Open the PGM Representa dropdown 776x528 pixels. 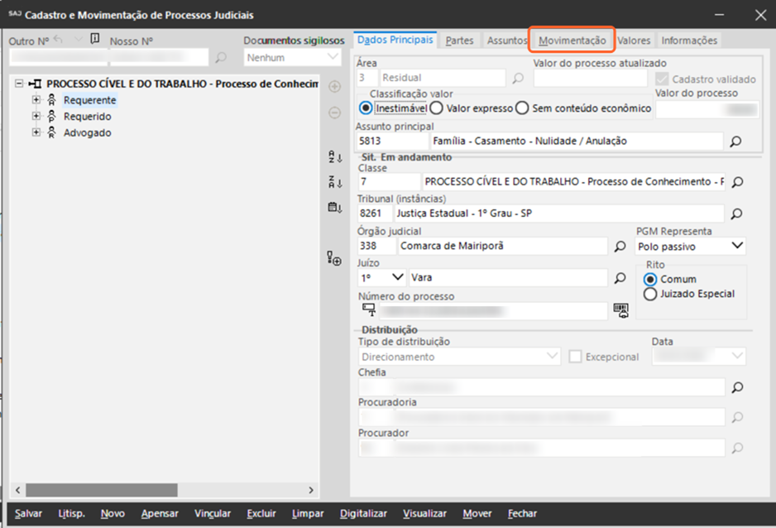[x=737, y=247]
